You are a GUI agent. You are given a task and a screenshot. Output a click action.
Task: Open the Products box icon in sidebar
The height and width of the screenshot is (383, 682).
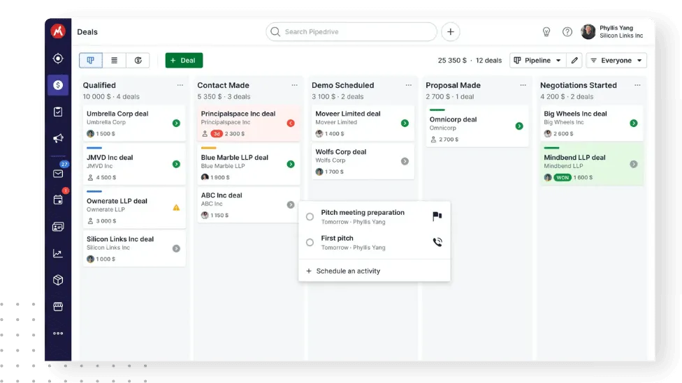click(x=58, y=280)
